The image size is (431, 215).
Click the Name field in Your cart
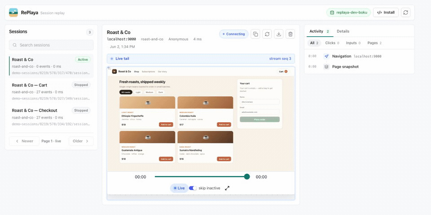click(260, 102)
